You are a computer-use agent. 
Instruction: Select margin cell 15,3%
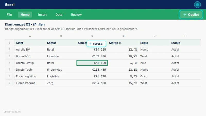click(x=123, y=83)
